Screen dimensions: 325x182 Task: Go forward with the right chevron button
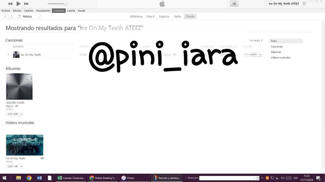point(11,17)
